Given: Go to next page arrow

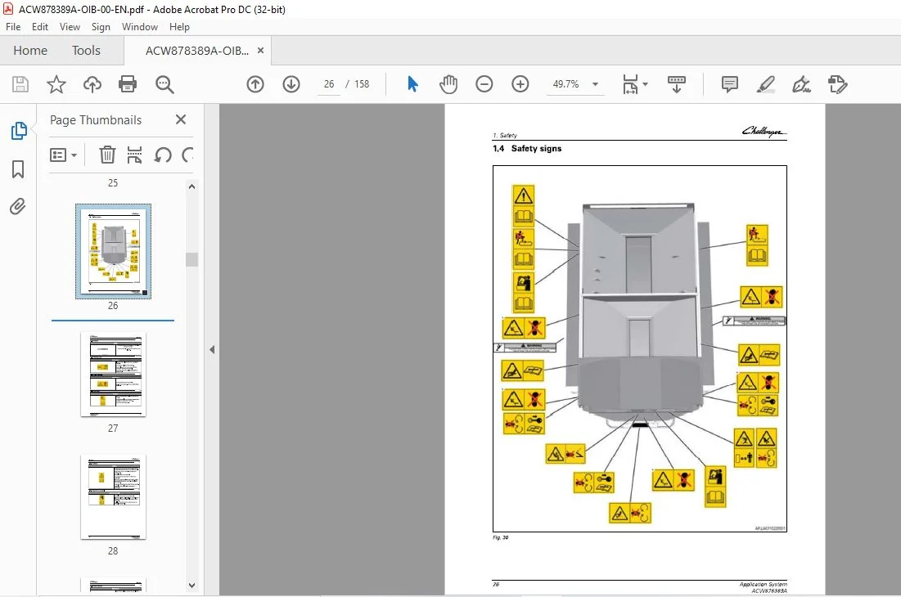Looking at the screenshot, I should click(x=291, y=84).
